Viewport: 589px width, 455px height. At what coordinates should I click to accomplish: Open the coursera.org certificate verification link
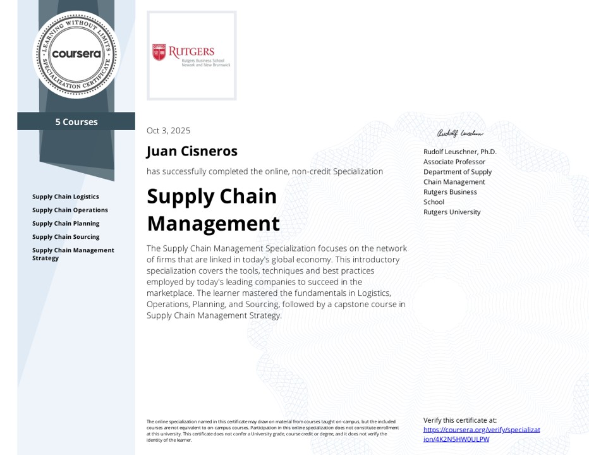[x=482, y=434]
